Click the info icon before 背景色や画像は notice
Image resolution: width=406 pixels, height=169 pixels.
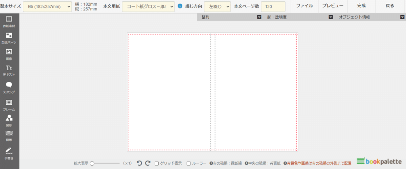285,163
